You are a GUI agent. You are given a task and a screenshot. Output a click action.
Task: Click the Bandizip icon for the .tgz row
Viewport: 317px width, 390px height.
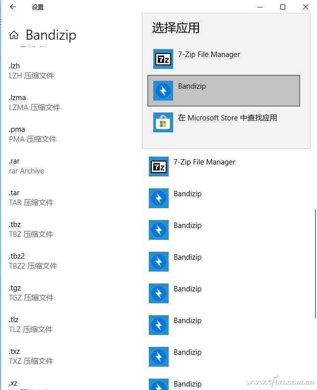click(159, 293)
